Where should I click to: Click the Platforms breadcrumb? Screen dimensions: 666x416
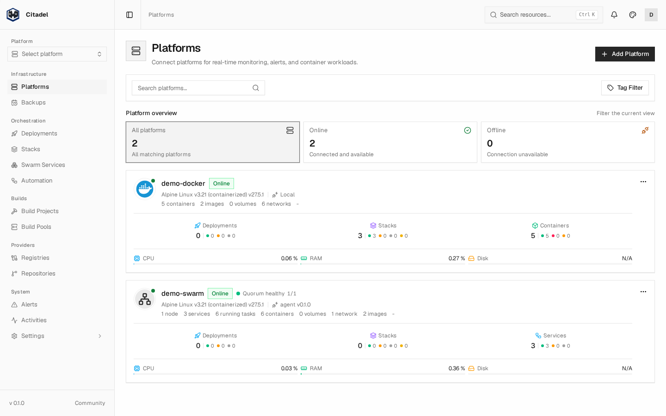pos(161,15)
